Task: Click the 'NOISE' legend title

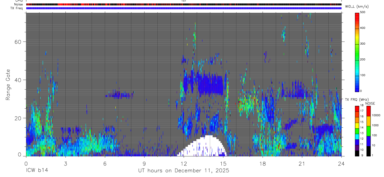Action: point(370,104)
